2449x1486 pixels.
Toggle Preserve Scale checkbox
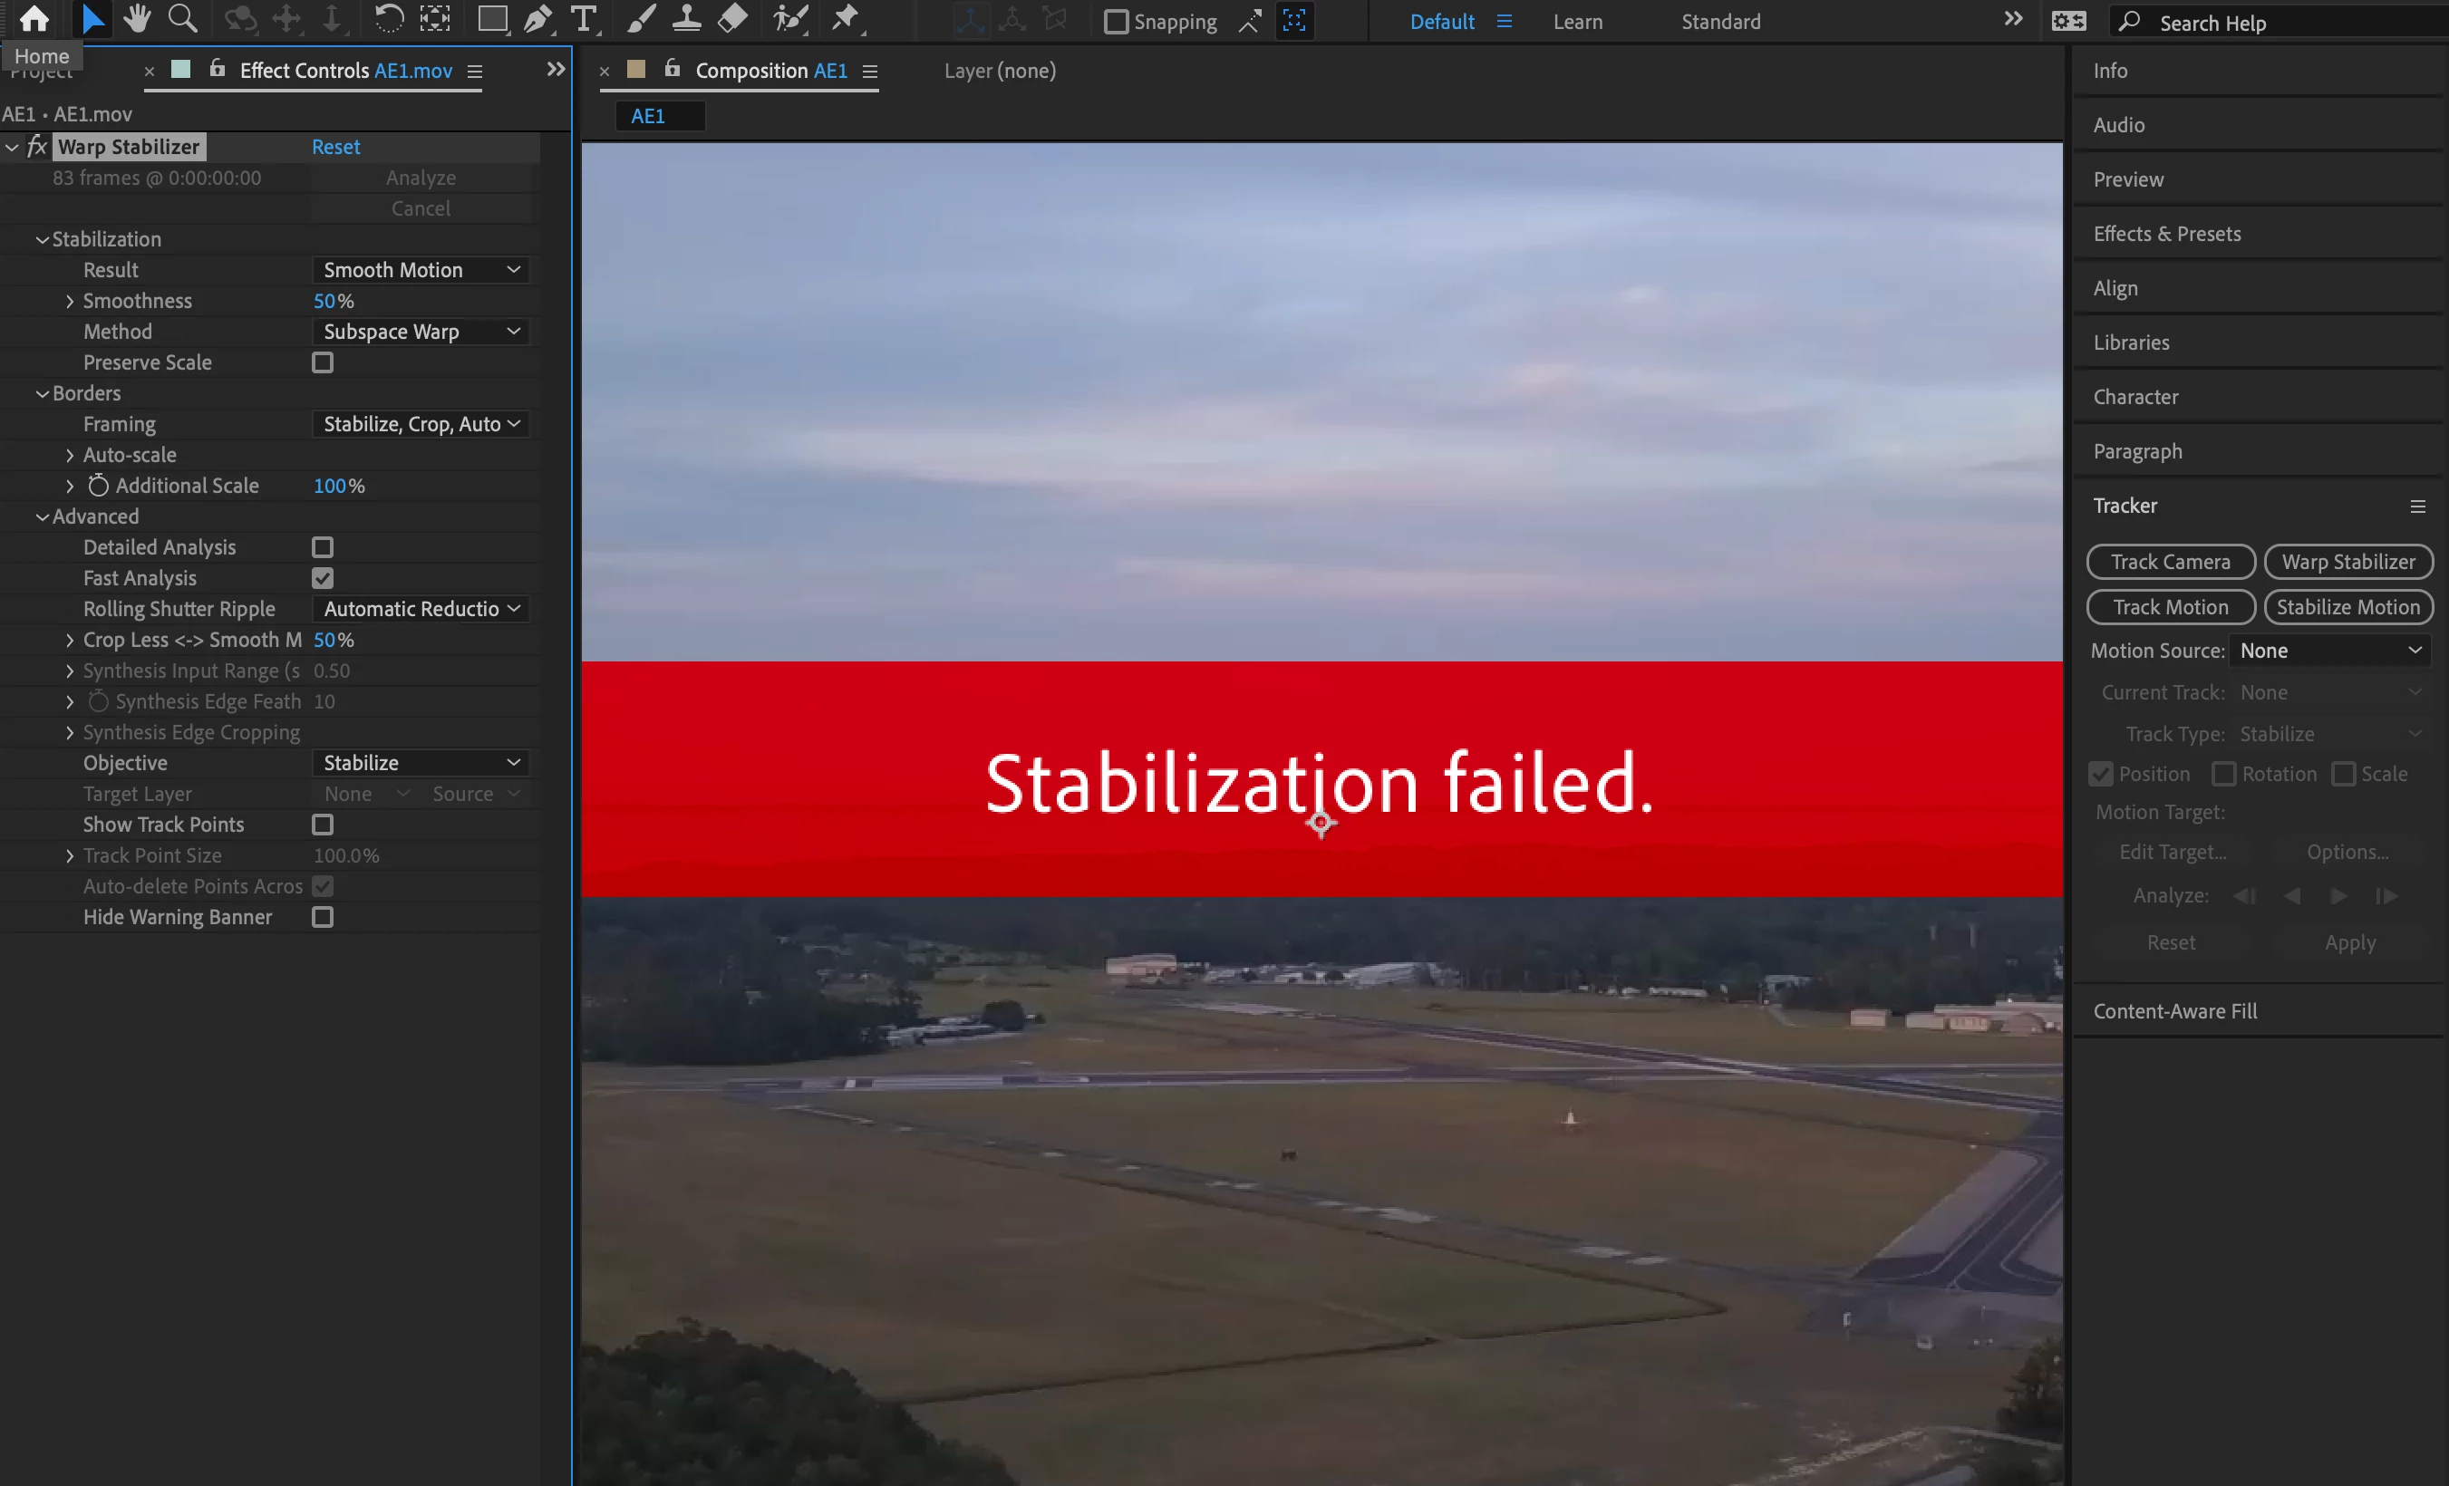click(322, 362)
